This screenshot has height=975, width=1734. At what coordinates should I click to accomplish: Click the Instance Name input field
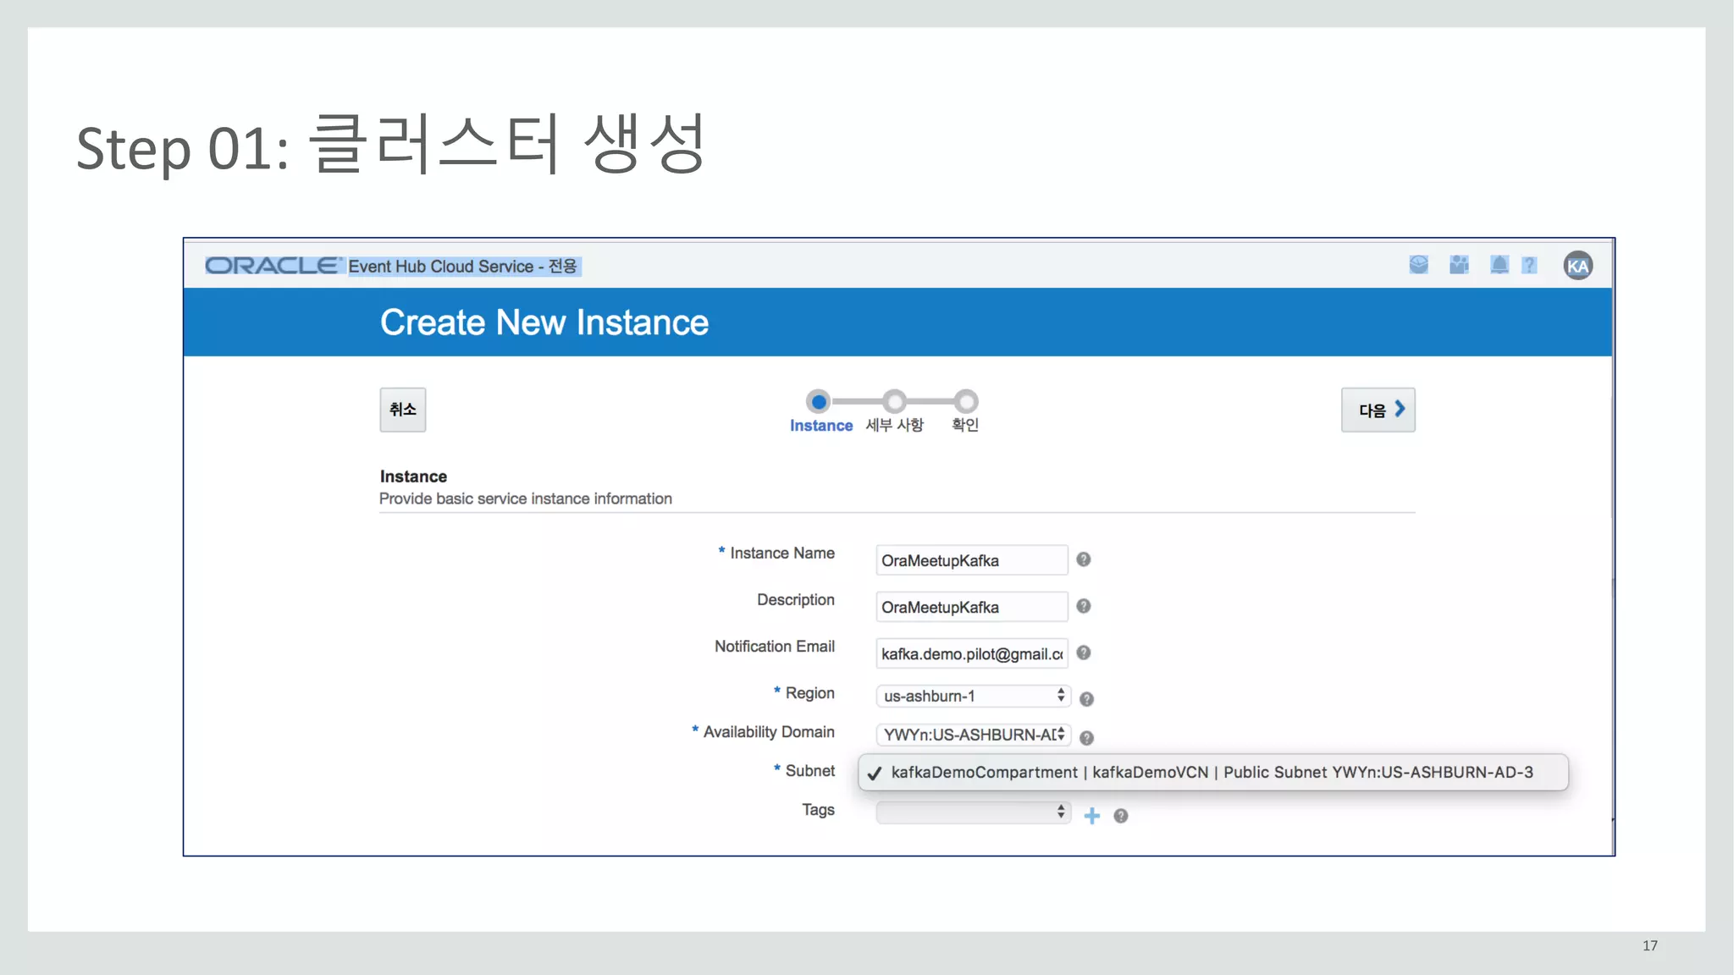(x=971, y=560)
